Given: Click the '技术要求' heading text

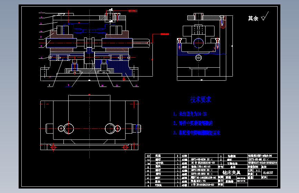Looking at the screenshot, I should pyautogui.click(x=201, y=99).
